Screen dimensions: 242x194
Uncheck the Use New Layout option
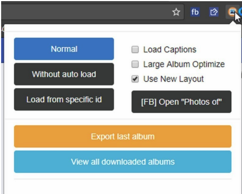[x=135, y=79]
